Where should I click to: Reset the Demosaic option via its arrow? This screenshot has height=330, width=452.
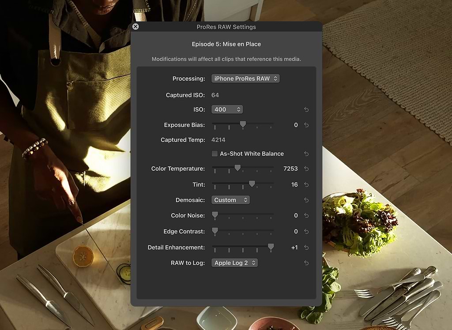306,200
